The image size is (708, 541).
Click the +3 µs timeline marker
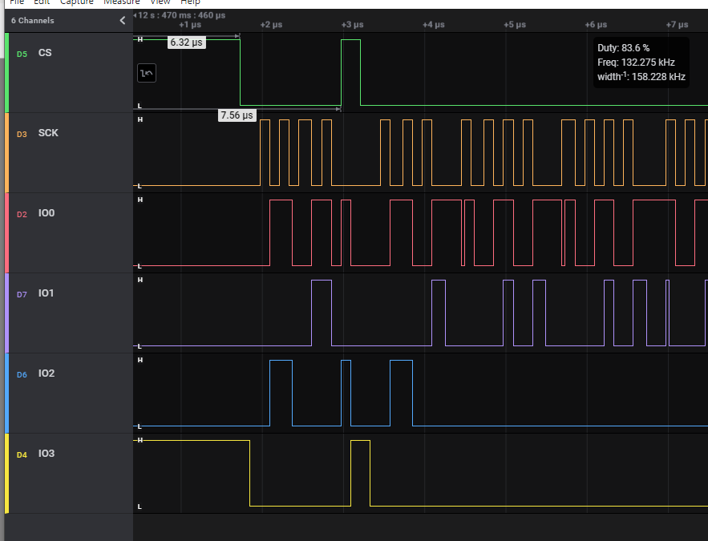[352, 24]
